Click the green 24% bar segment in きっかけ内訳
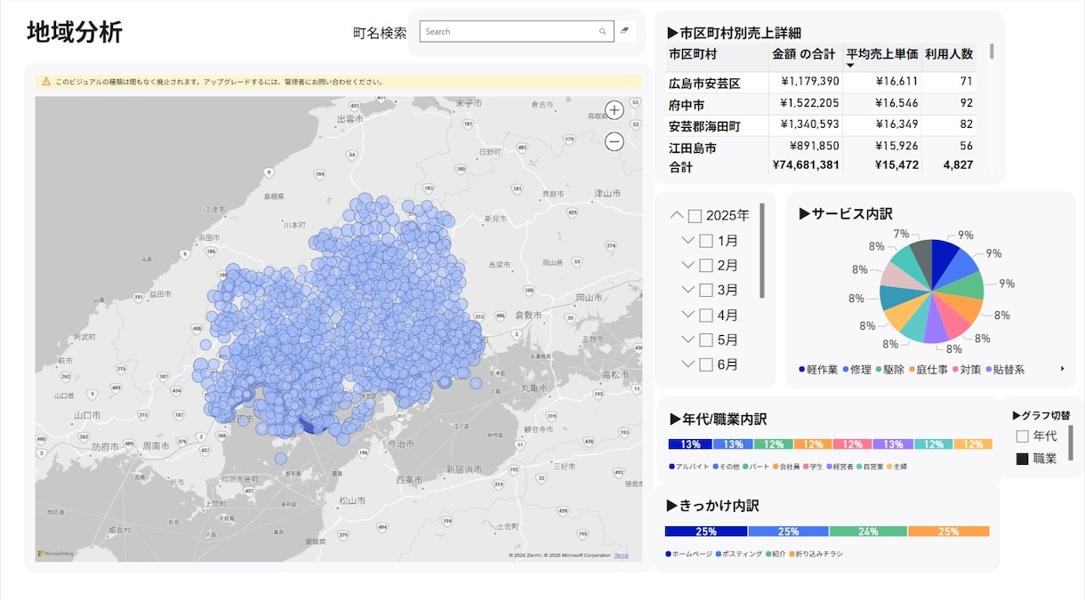Viewport: 1085px width, 600px height. pos(868,532)
